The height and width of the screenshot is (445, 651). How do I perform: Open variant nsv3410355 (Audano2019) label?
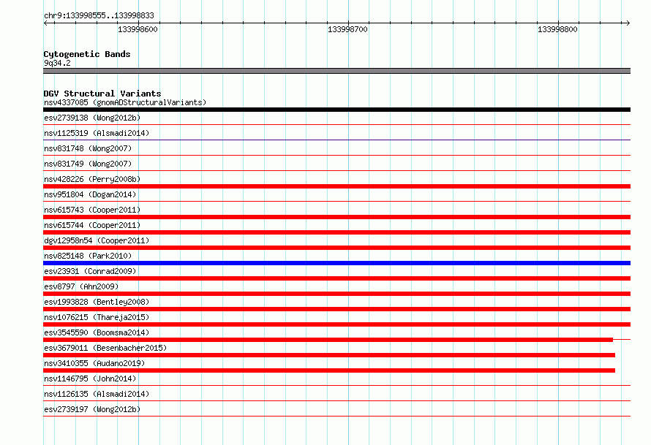[94, 363]
